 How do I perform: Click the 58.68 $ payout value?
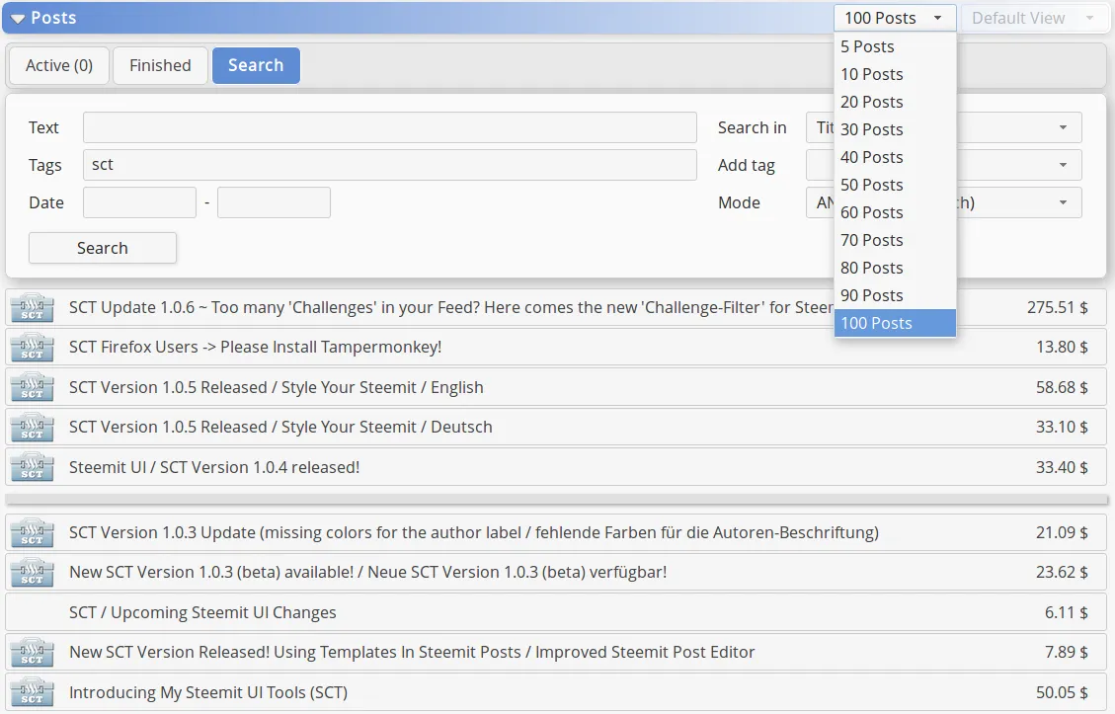(1062, 387)
